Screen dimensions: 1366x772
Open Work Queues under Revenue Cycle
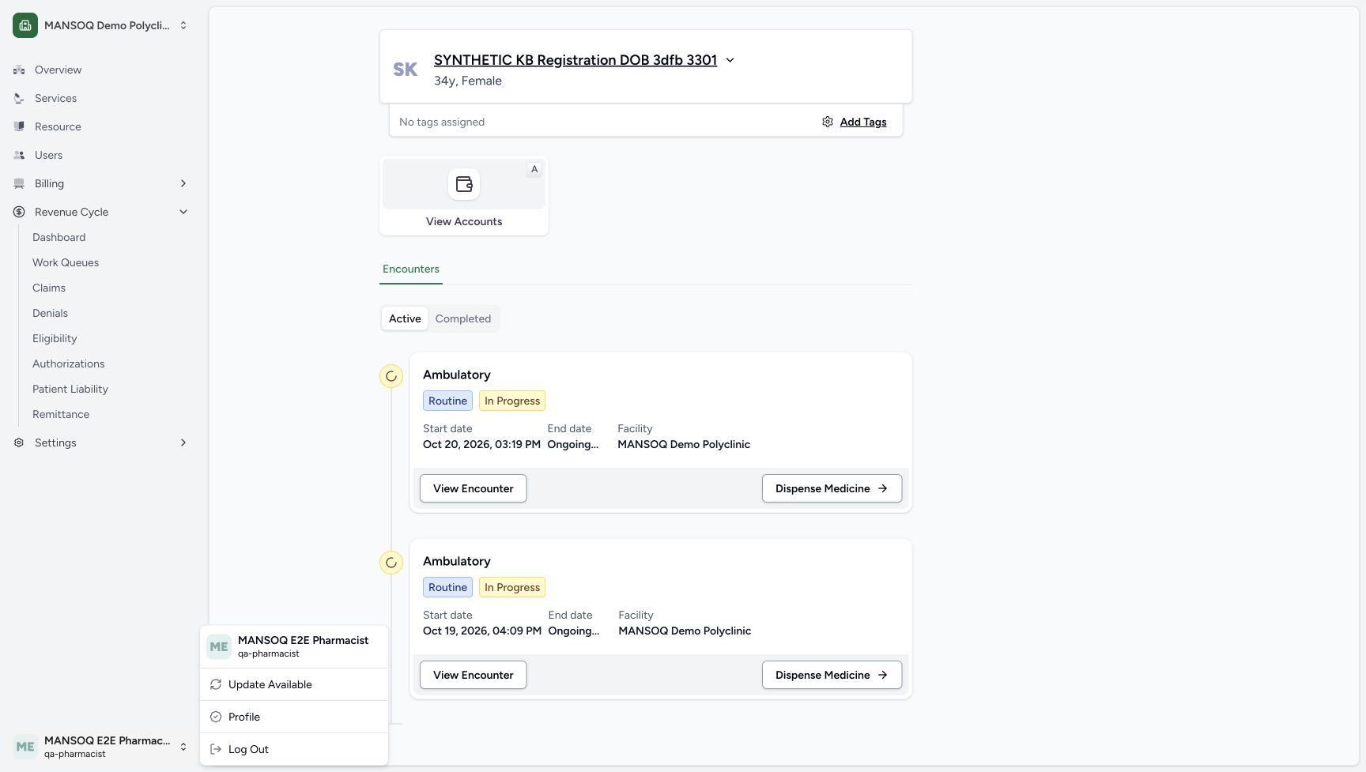(x=66, y=262)
